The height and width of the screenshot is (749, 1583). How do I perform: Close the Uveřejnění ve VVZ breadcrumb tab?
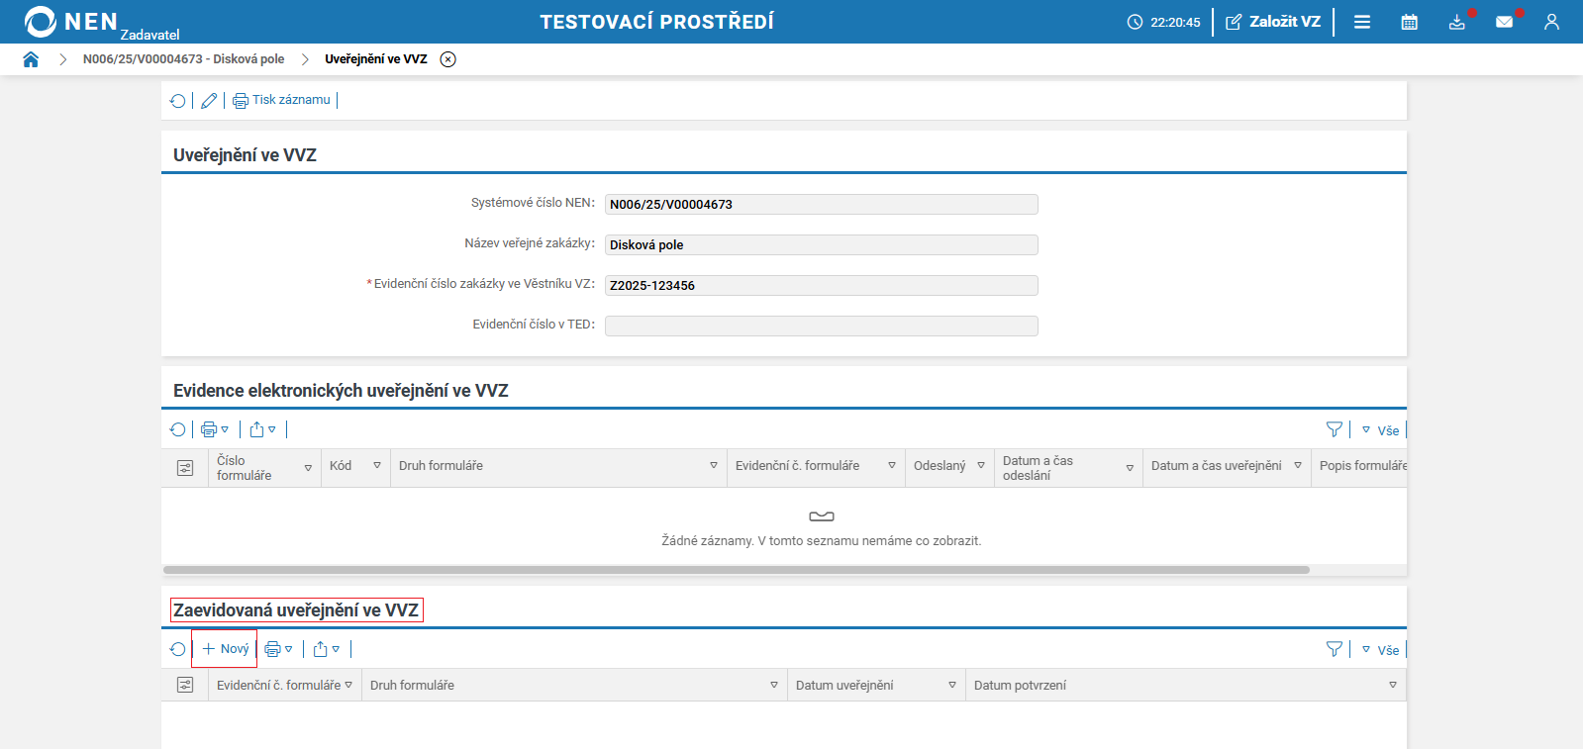(448, 59)
